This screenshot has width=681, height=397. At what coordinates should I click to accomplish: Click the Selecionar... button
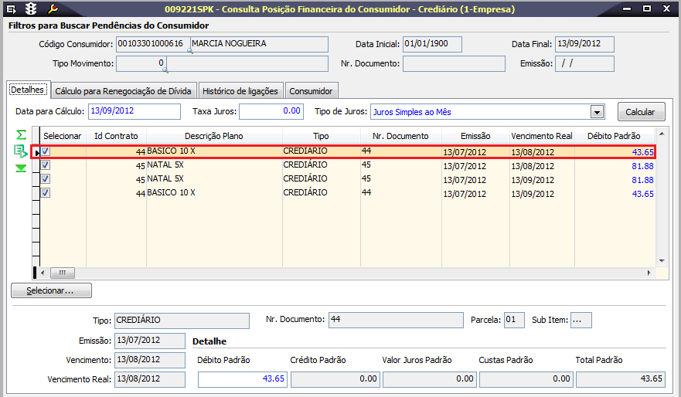(51, 290)
